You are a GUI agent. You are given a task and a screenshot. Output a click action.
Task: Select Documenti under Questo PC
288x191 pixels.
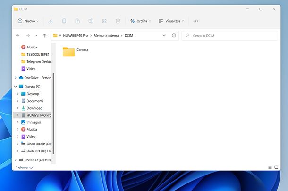click(32, 101)
